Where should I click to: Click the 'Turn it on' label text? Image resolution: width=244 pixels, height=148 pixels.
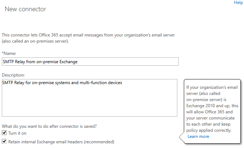tap(17, 133)
